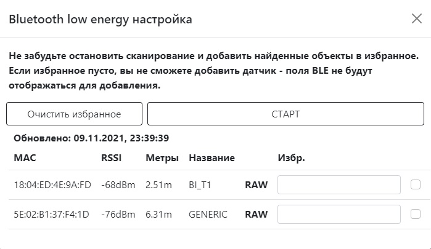
Task: Focus the favorite name field for BI_T1
Action: [339, 184]
